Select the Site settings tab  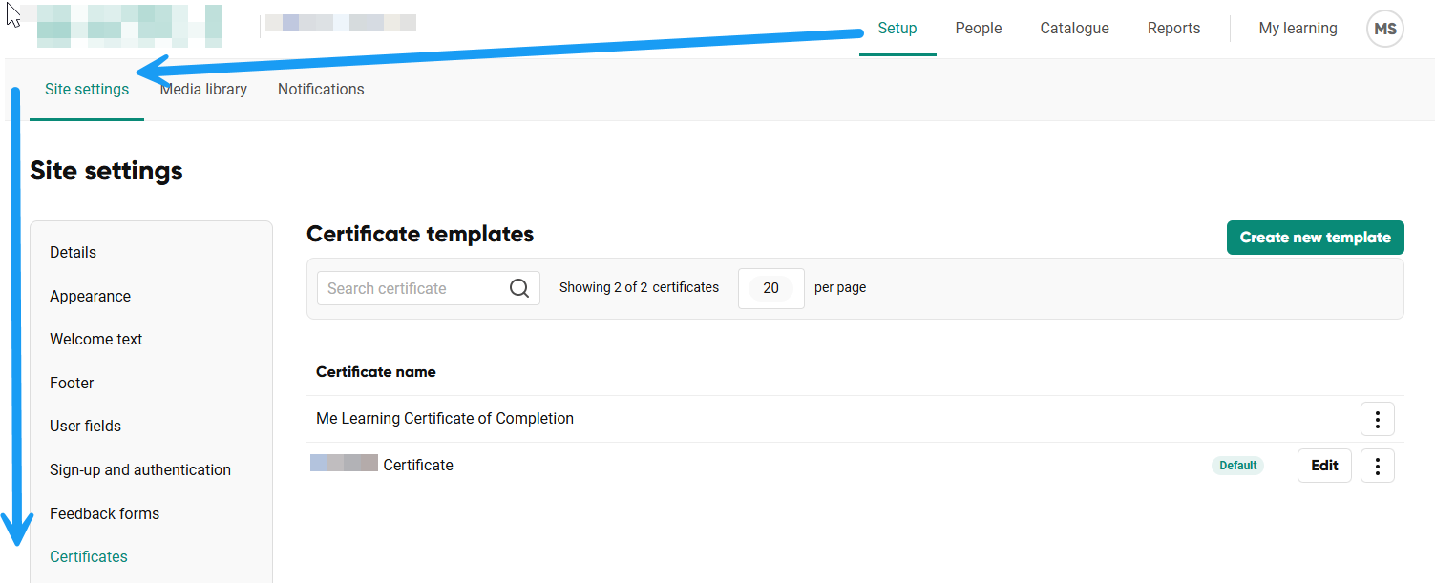(86, 89)
